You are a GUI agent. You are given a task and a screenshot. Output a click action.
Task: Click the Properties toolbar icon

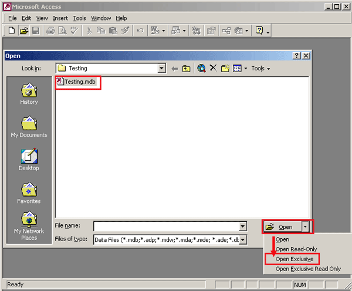211,31
